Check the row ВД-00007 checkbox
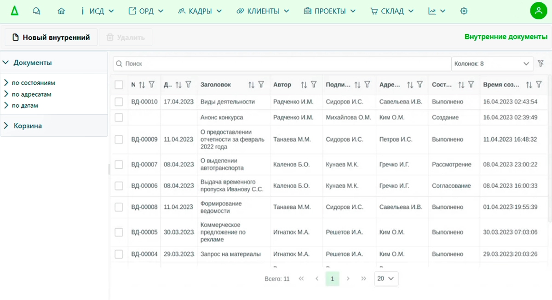 pos(119,165)
